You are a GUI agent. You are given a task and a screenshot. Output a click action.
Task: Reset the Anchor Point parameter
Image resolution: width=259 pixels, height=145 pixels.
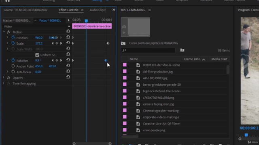click(x=68, y=66)
